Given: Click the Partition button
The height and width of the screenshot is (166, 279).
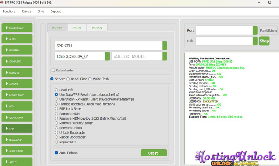Looking at the screenshot, I should pos(268,31).
